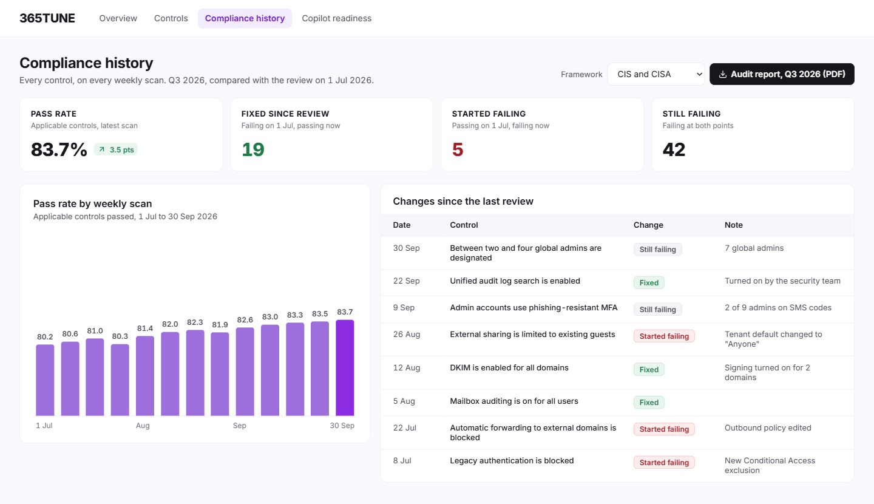874x504 pixels.
Task: Open the Framework dropdown
Action: click(x=655, y=74)
